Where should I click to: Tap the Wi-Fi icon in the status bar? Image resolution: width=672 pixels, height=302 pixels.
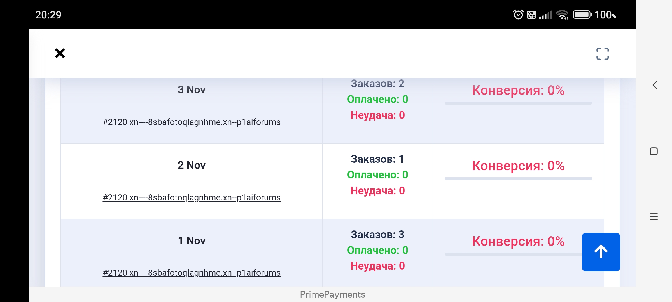tap(563, 15)
